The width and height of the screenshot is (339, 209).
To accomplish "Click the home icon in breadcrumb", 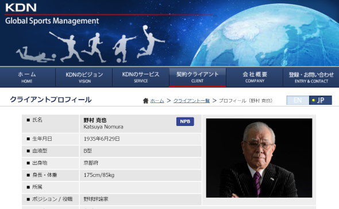I will (x=146, y=101).
